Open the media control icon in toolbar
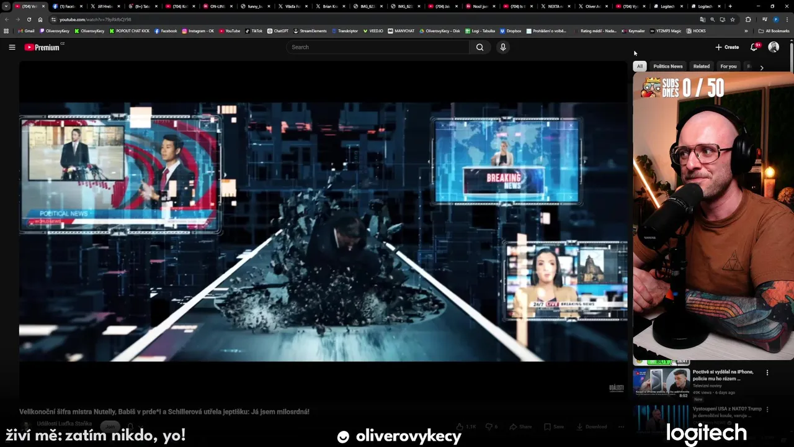Image resolution: width=794 pixels, height=447 pixels. 764,19
